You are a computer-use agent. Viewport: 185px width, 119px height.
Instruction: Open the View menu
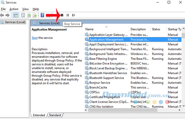(25, 9)
